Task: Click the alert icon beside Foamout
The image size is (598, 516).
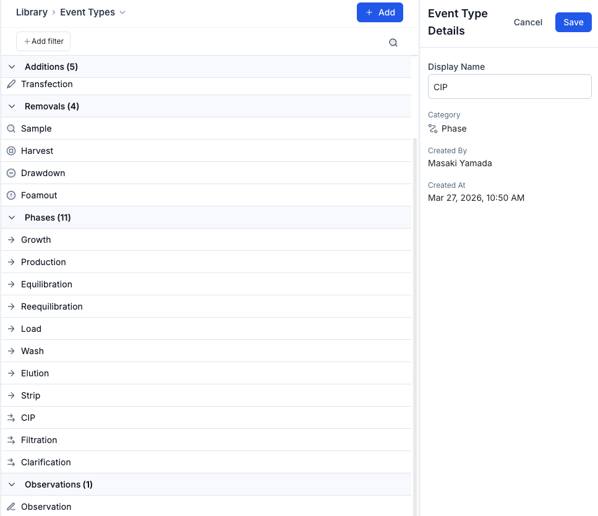Action: point(11,195)
